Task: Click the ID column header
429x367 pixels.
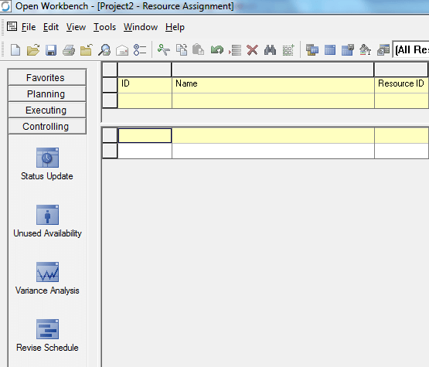Action: point(145,85)
